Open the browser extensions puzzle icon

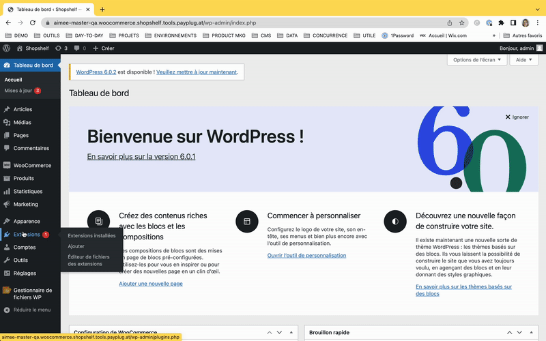[501, 23]
